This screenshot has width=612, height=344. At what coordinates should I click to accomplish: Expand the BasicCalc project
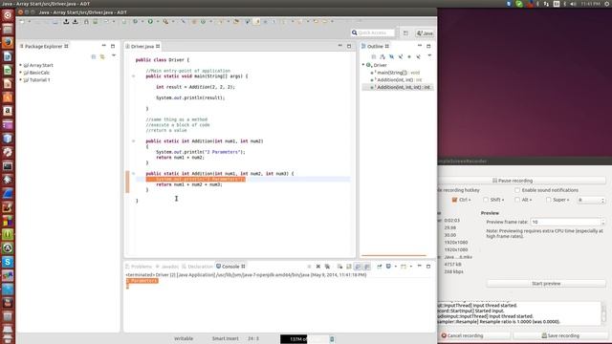point(21,73)
